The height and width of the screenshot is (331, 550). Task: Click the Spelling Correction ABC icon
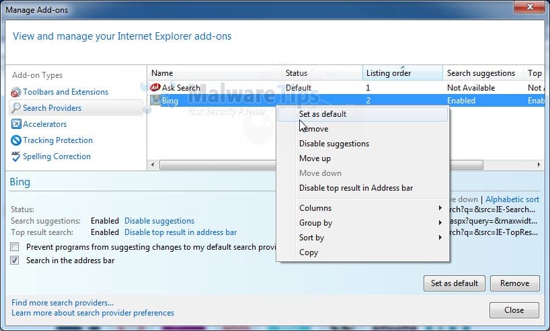click(15, 156)
